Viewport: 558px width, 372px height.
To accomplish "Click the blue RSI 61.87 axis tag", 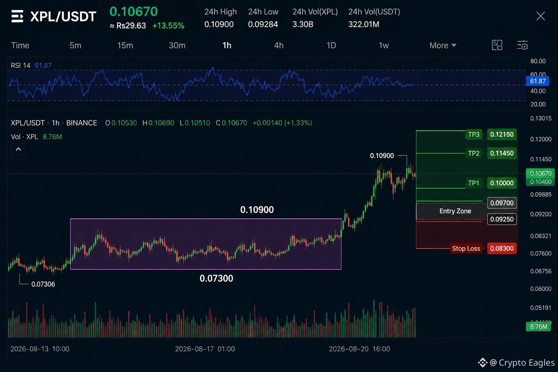I will (x=538, y=81).
